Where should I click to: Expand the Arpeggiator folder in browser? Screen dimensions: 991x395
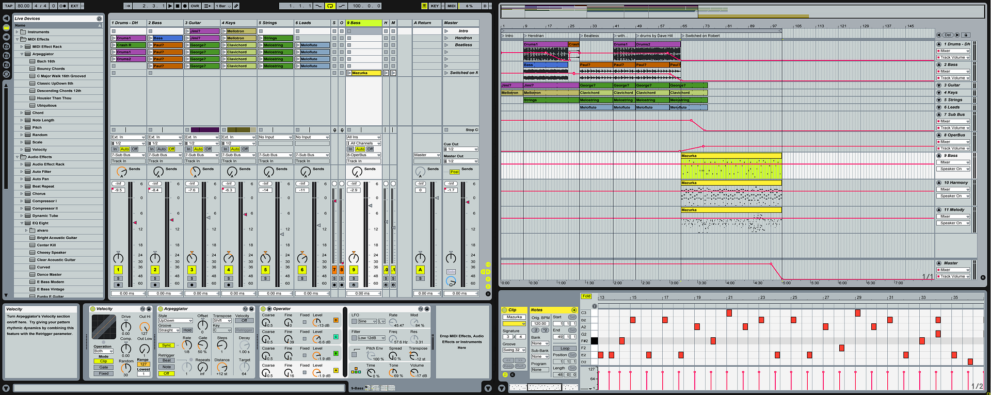pos(22,54)
